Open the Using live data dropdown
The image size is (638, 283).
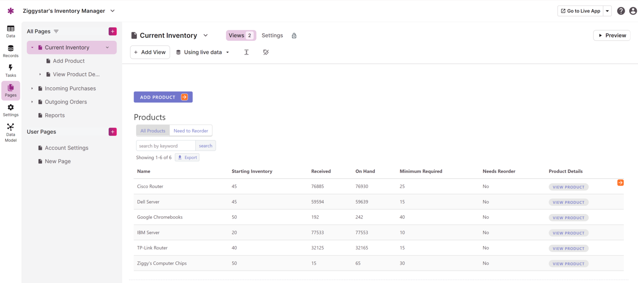click(x=203, y=52)
